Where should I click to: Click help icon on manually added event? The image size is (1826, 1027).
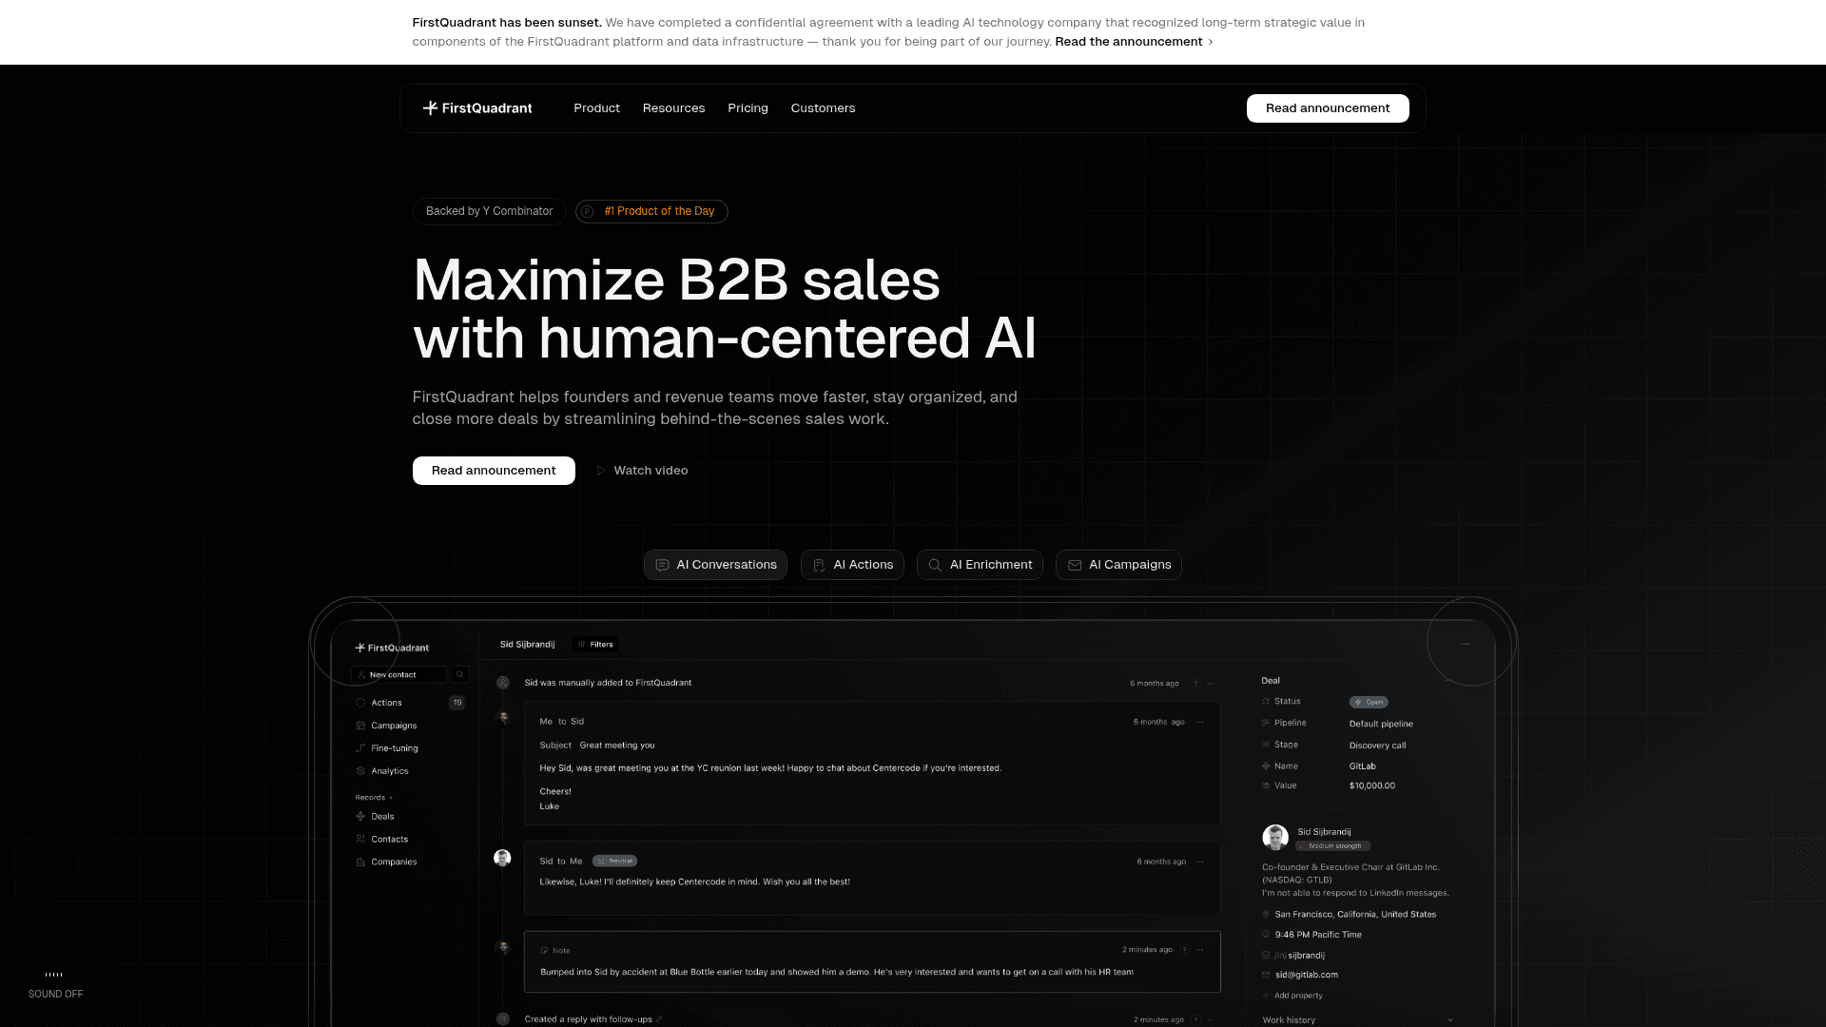(x=1196, y=683)
